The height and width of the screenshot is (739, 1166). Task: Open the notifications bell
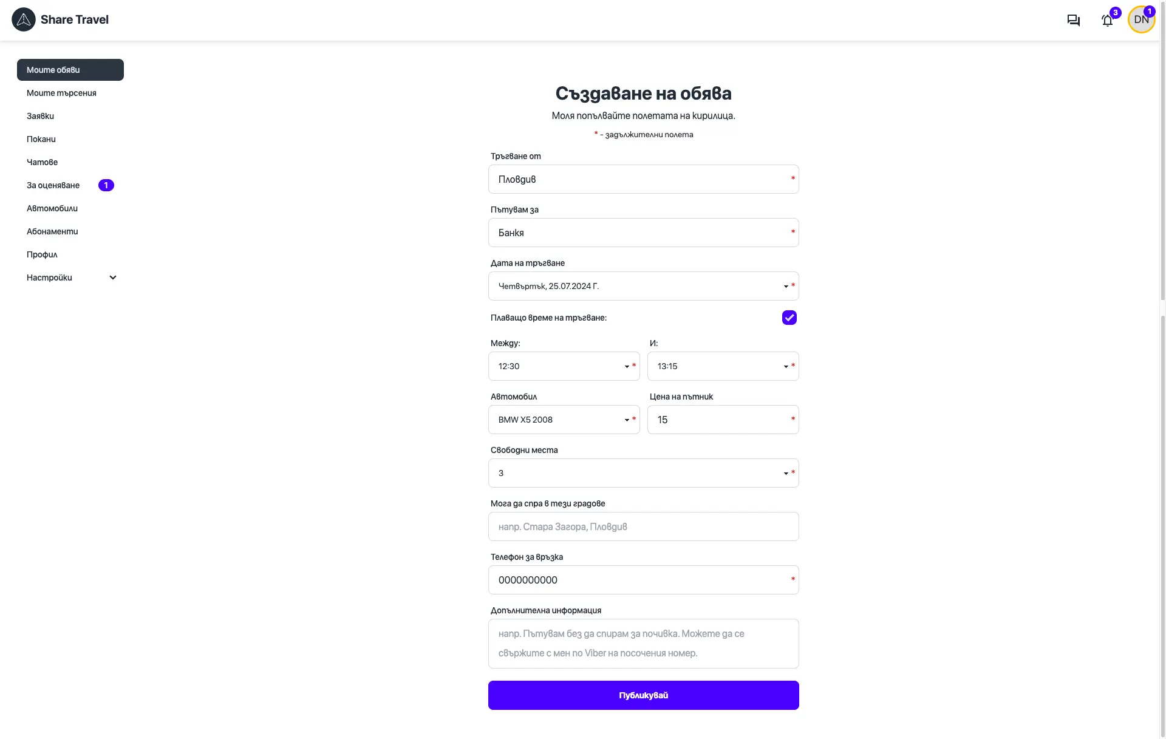1107,20
